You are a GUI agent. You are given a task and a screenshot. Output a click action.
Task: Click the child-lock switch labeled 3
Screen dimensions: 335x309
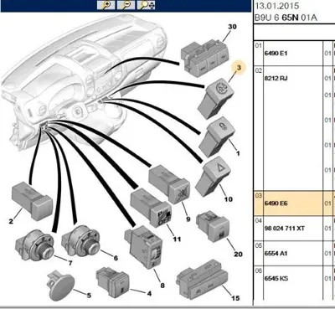tap(215, 98)
